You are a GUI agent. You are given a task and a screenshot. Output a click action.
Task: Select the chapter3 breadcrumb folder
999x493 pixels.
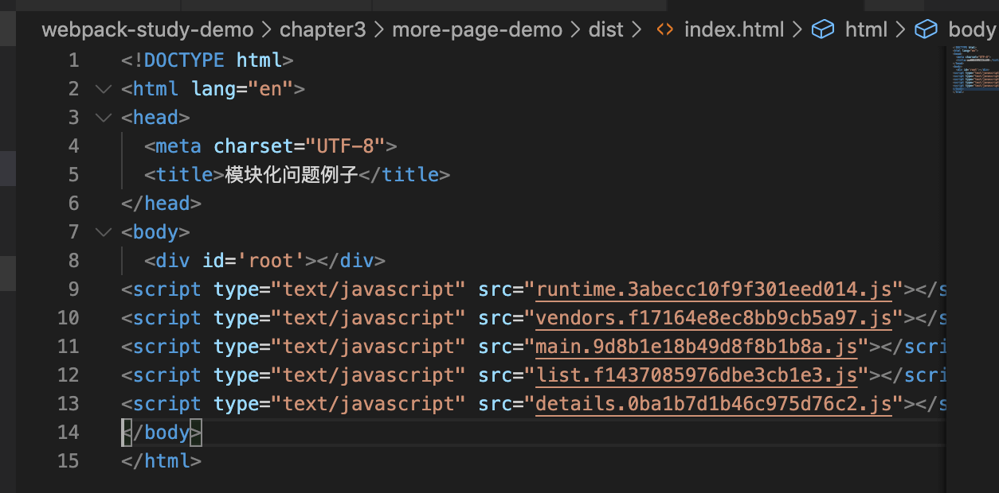pyautogui.click(x=323, y=30)
